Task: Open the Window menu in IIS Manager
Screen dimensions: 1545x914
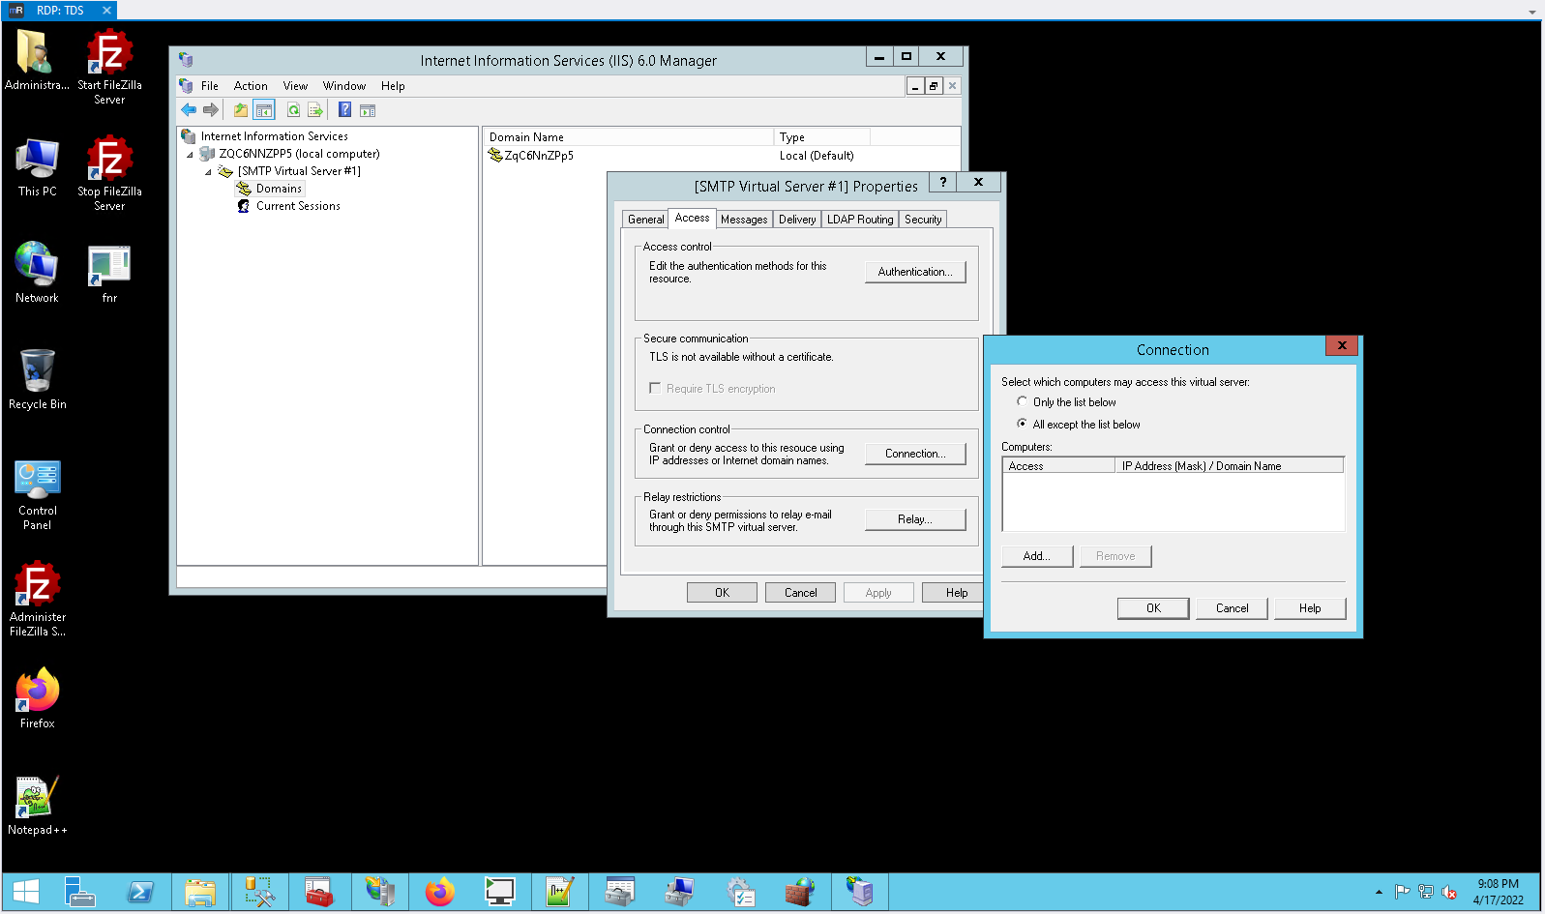Action: click(344, 86)
